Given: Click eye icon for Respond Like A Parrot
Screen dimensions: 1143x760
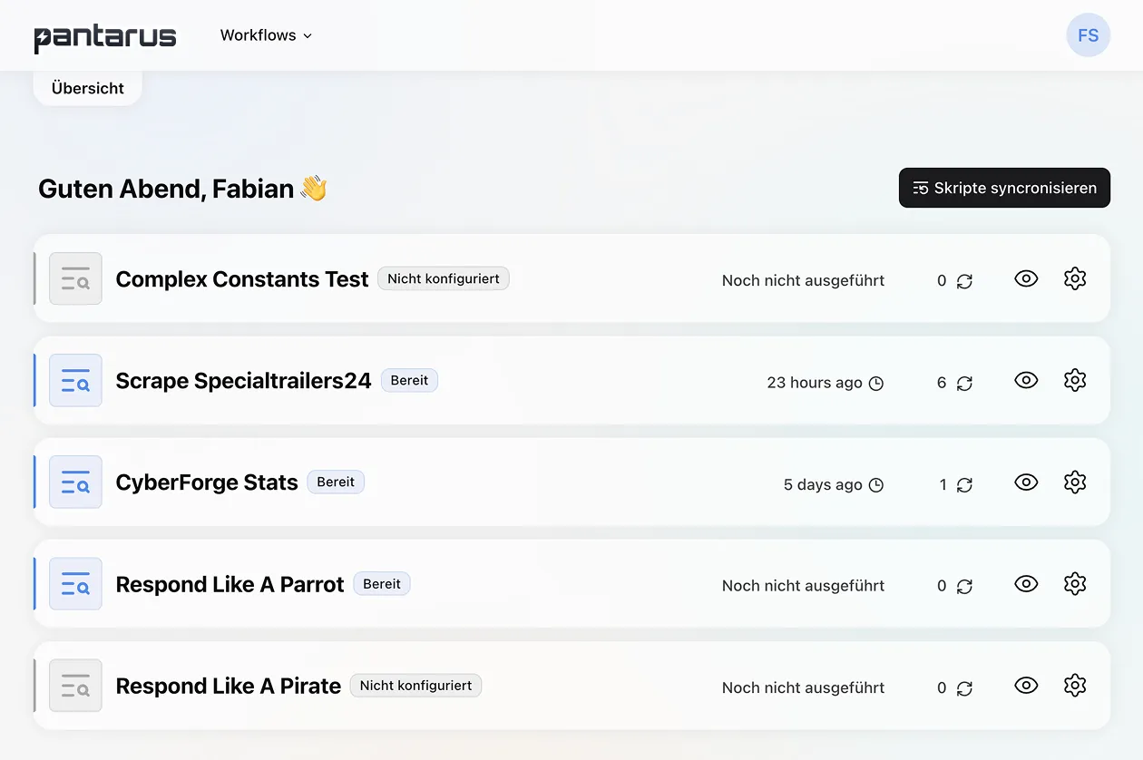Looking at the screenshot, I should (x=1026, y=584).
